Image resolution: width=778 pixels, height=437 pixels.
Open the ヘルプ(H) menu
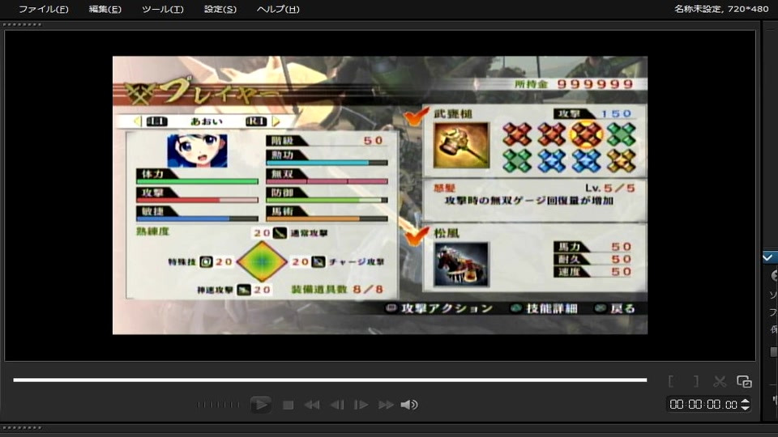tap(278, 9)
